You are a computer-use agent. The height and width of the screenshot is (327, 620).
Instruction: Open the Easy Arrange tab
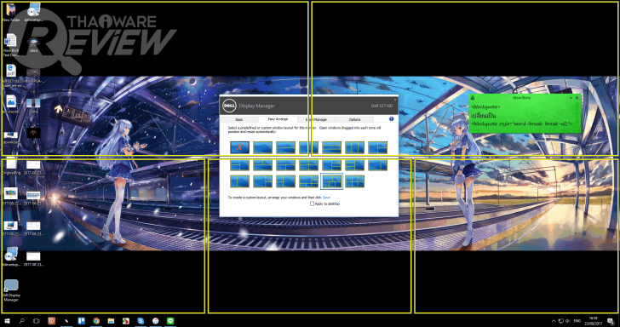pyautogui.click(x=278, y=119)
